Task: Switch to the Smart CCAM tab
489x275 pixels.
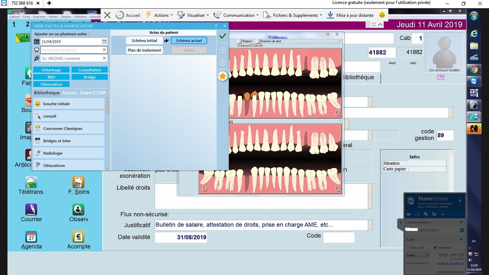Action: tap(92, 93)
